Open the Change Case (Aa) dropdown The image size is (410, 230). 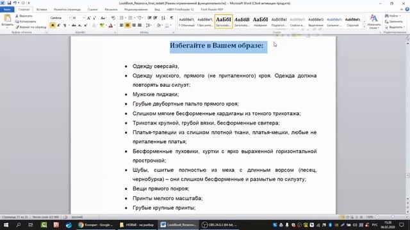104,18
